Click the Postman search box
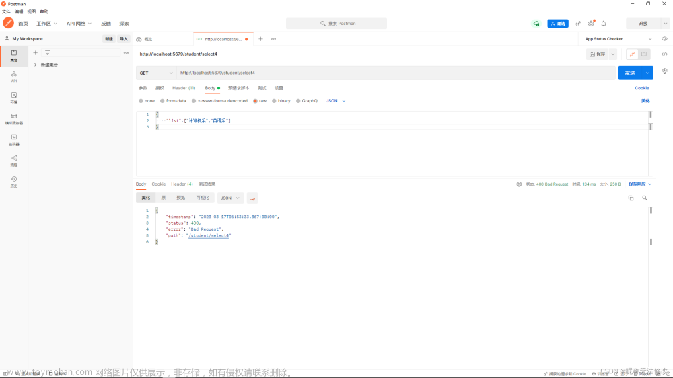Image resolution: width=673 pixels, height=378 pixels. [336, 24]
